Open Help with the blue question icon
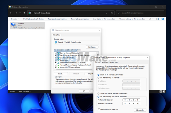This screenshot has width=171, height=113. 163,19
